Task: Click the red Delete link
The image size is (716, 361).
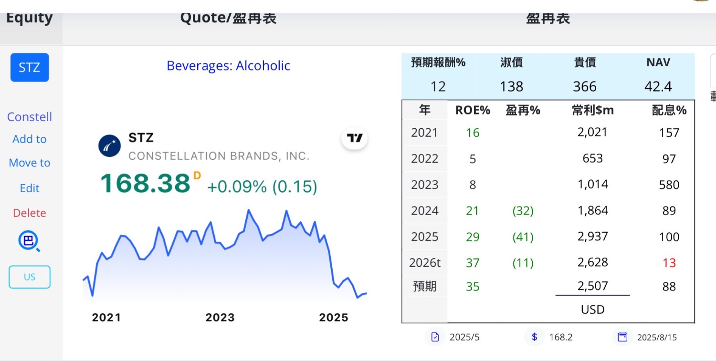Action: 30,213
